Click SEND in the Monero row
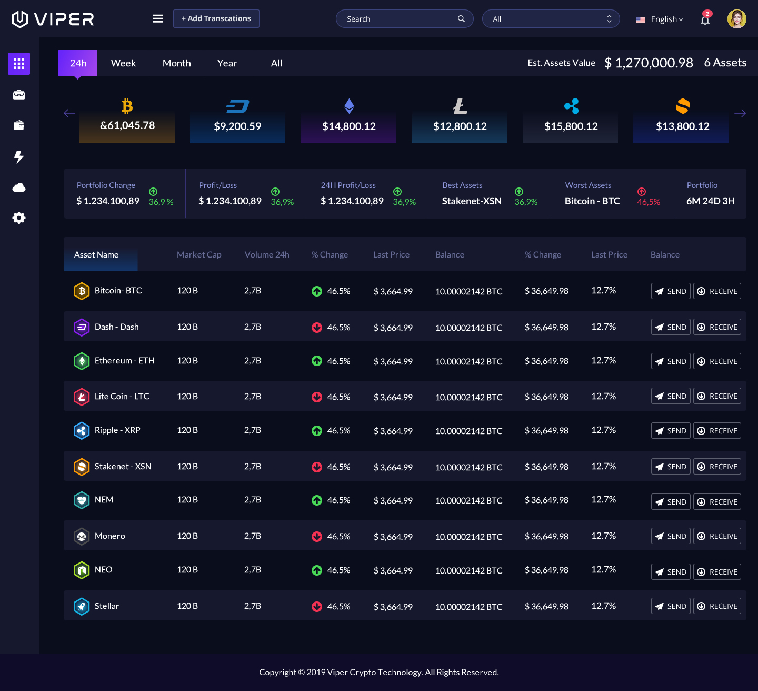The height and width of the screenshot is (691, 758). (x=671, y=536)
